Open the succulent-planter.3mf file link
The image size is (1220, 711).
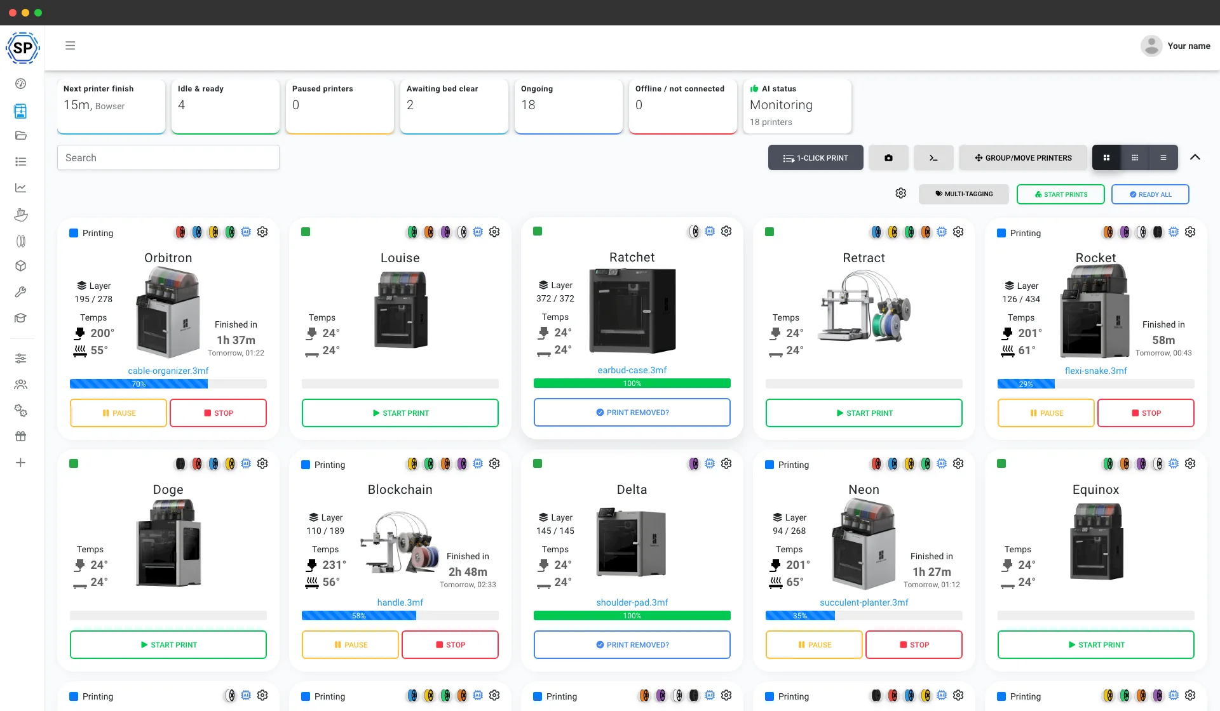click(864, 602)
